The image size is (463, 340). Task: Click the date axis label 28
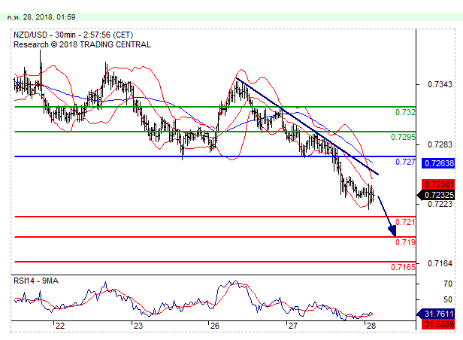(371, 326)
